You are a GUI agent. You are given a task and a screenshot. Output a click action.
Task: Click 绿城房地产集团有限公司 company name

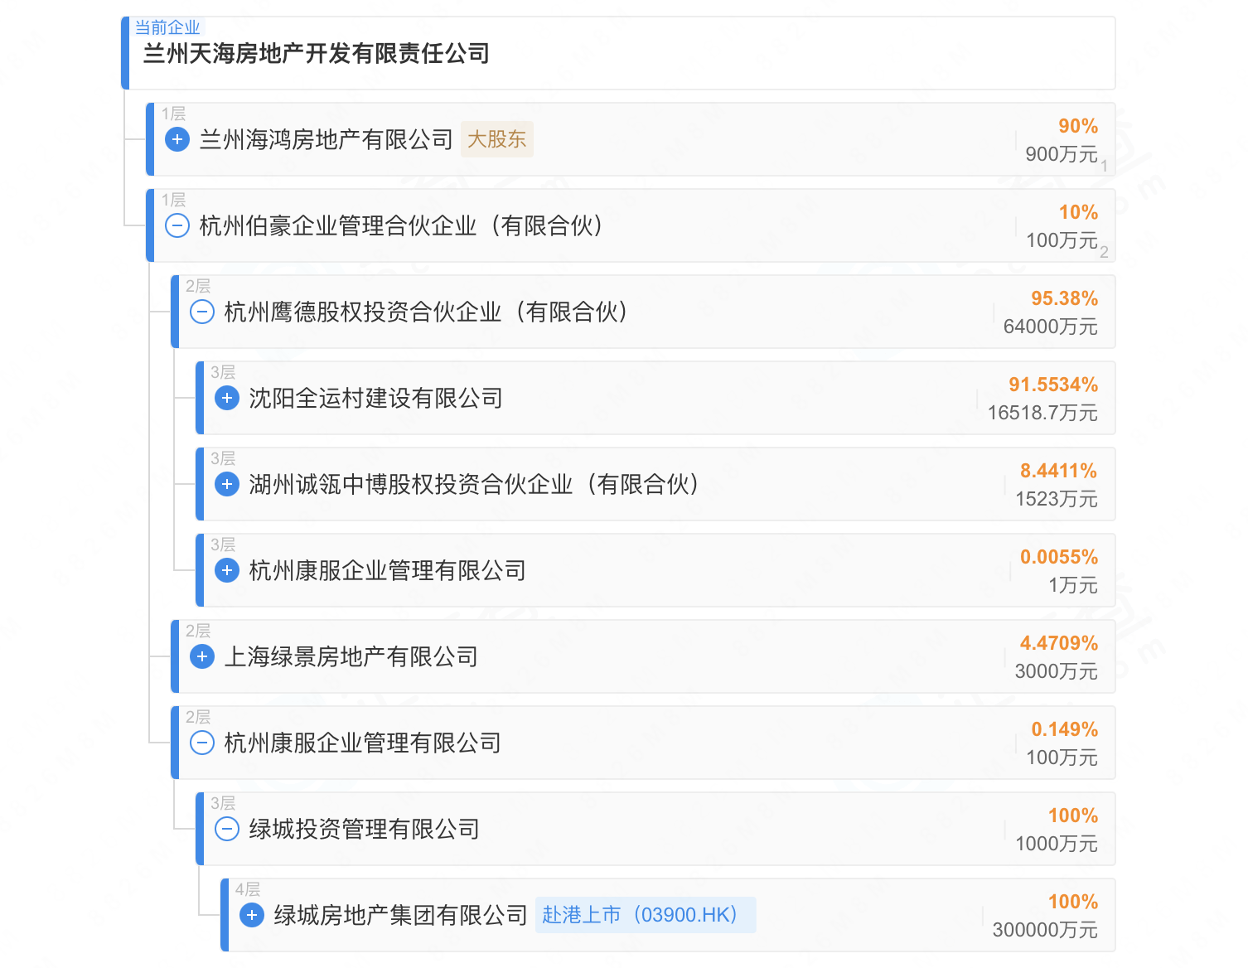pyautogui.click(x=400, y=915)
